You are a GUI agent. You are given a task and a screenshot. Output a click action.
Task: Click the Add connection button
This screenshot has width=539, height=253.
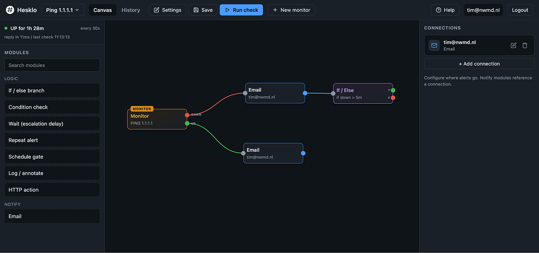(479, 64)
